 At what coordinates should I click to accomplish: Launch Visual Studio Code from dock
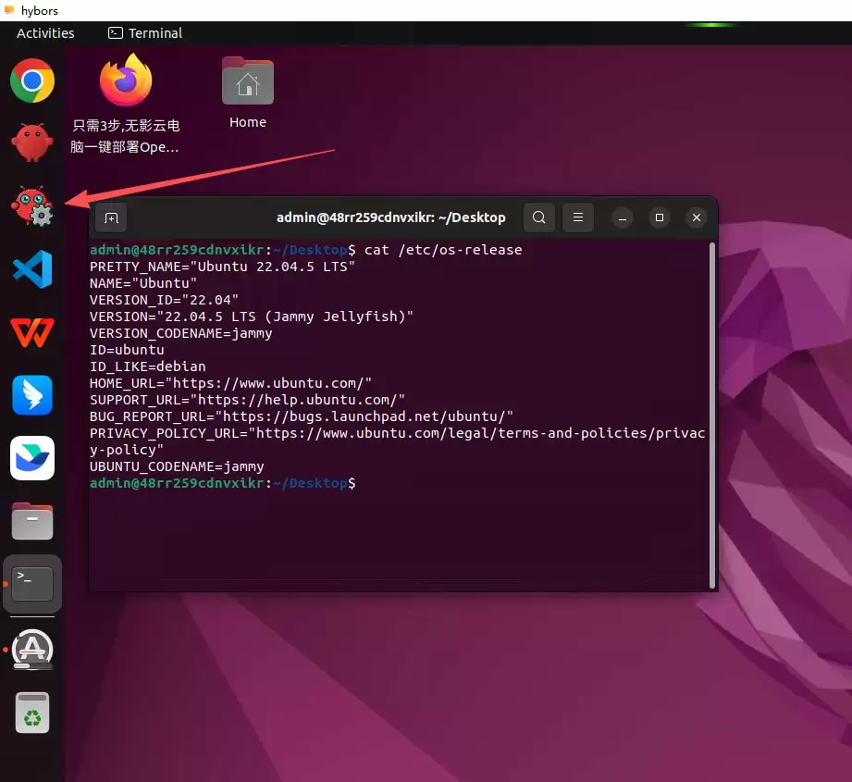click(x=32, y=269)
